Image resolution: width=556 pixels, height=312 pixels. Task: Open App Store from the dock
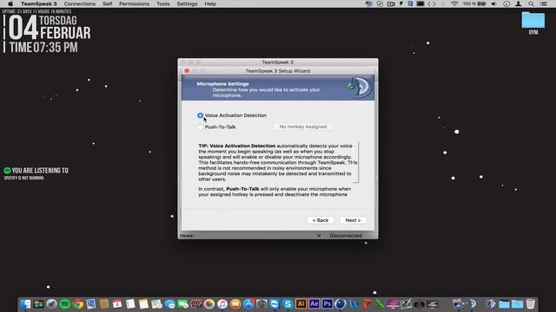coord(248,304)
